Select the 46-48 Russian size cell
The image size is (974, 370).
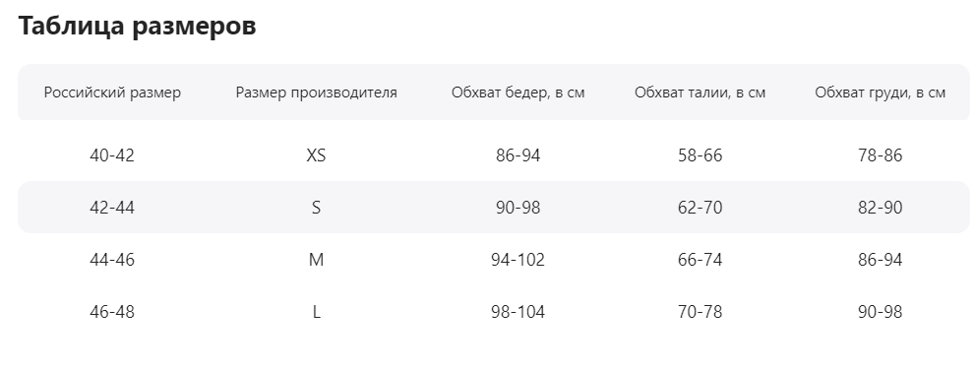[x=112, y=312]
